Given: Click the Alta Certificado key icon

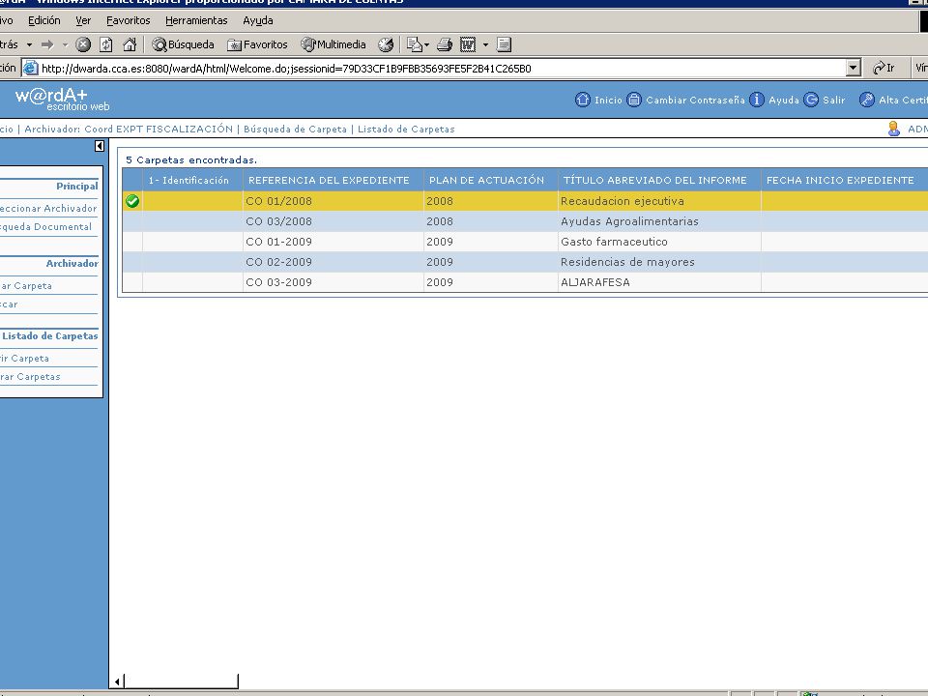Looking at the screenshot, I should 866,100.
